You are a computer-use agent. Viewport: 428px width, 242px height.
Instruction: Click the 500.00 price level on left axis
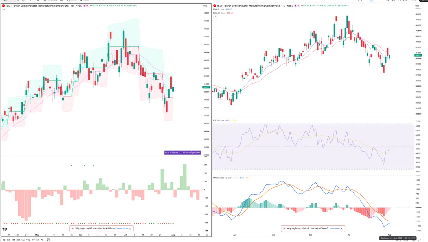tap(206, 13)
